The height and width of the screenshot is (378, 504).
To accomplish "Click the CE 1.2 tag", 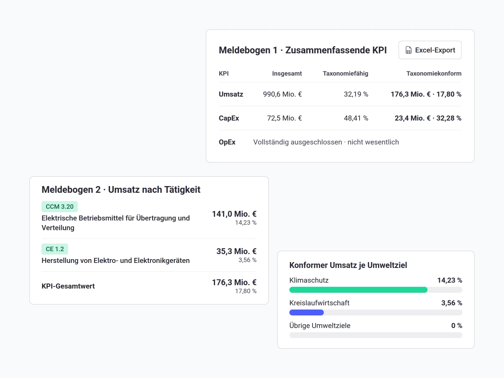I will tap(55, 249).
